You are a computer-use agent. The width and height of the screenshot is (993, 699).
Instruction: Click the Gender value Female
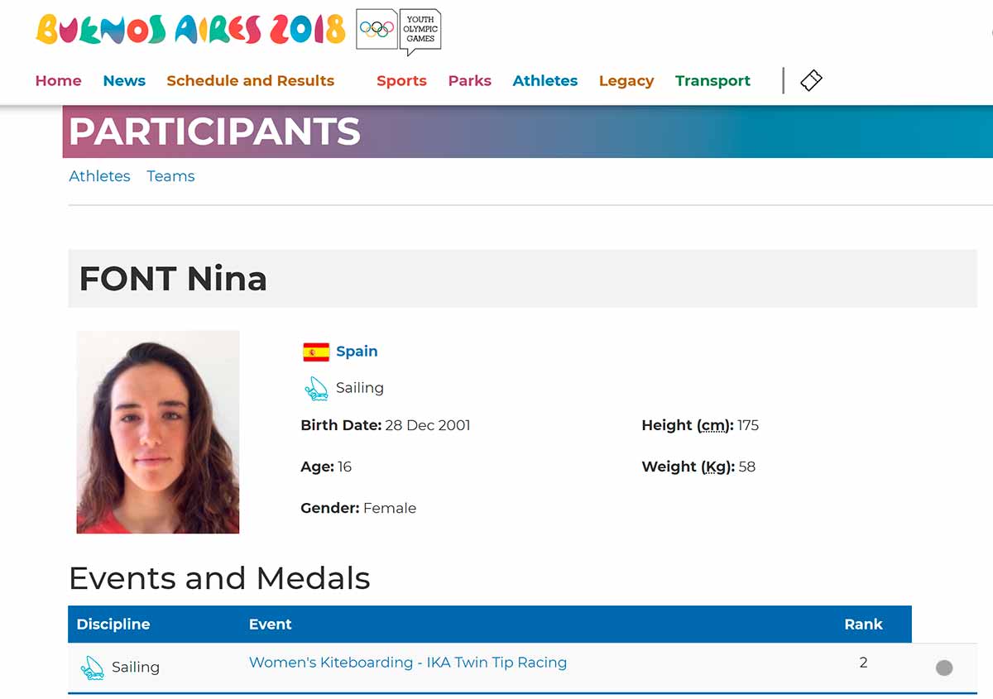click(x=390, y=508)
